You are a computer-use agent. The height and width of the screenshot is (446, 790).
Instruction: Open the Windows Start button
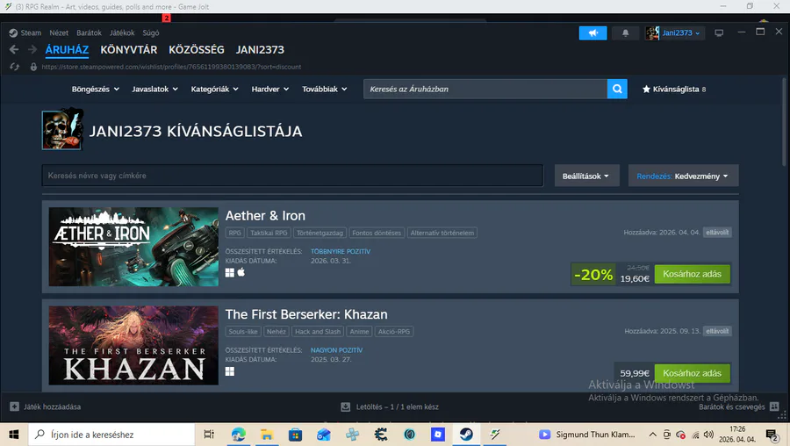[x=13, y=435]
